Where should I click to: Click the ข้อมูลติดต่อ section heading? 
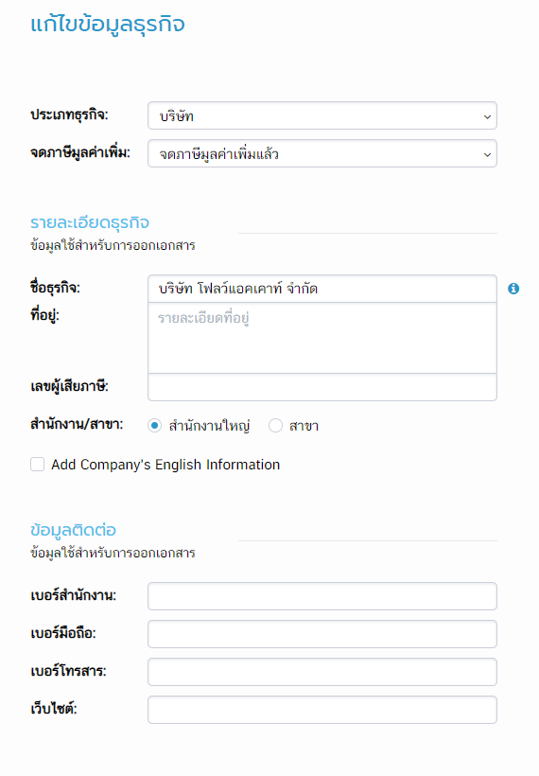click(73, 530)
